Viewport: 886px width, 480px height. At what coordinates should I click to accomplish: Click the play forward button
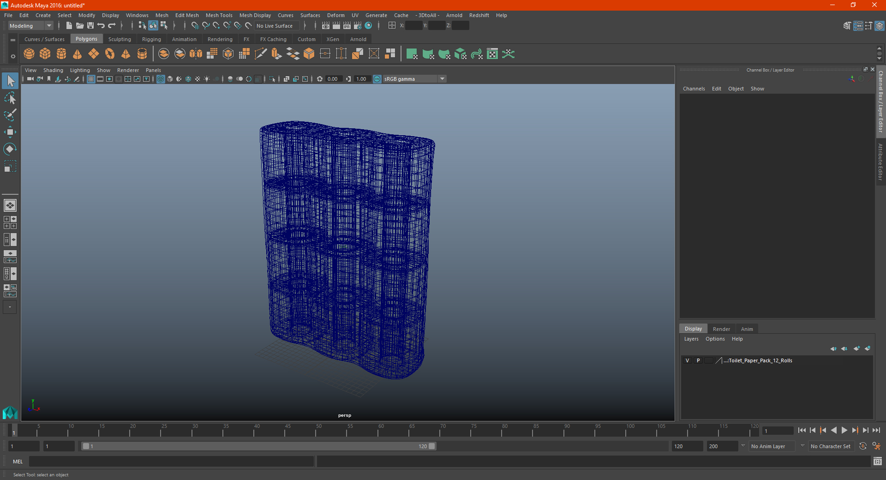(x=844, y=430)
